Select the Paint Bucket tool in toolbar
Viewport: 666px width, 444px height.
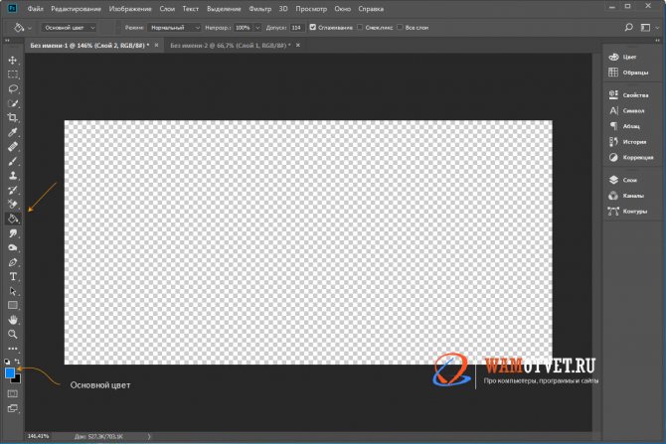[x=13, y=219]
